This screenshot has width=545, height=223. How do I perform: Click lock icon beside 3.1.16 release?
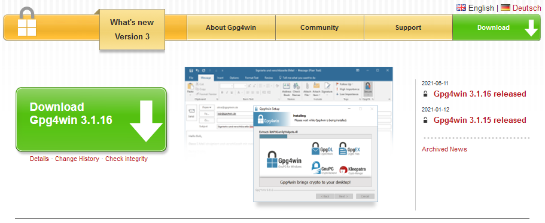pyautogui.click(x=425, y=94)
